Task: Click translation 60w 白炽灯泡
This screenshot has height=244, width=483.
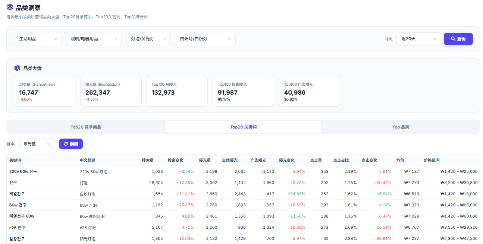Action: pos(92,216)
